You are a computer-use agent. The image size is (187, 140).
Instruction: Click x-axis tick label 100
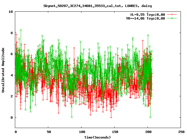(82, 132)
